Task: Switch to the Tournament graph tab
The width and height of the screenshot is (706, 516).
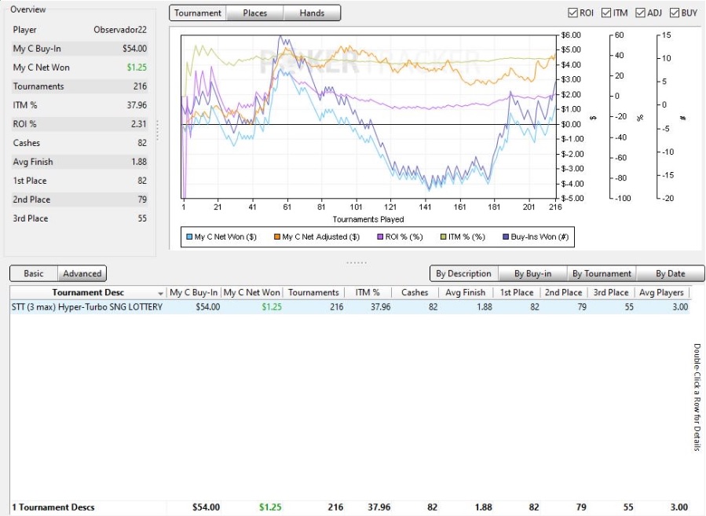Action: point(198,13)
